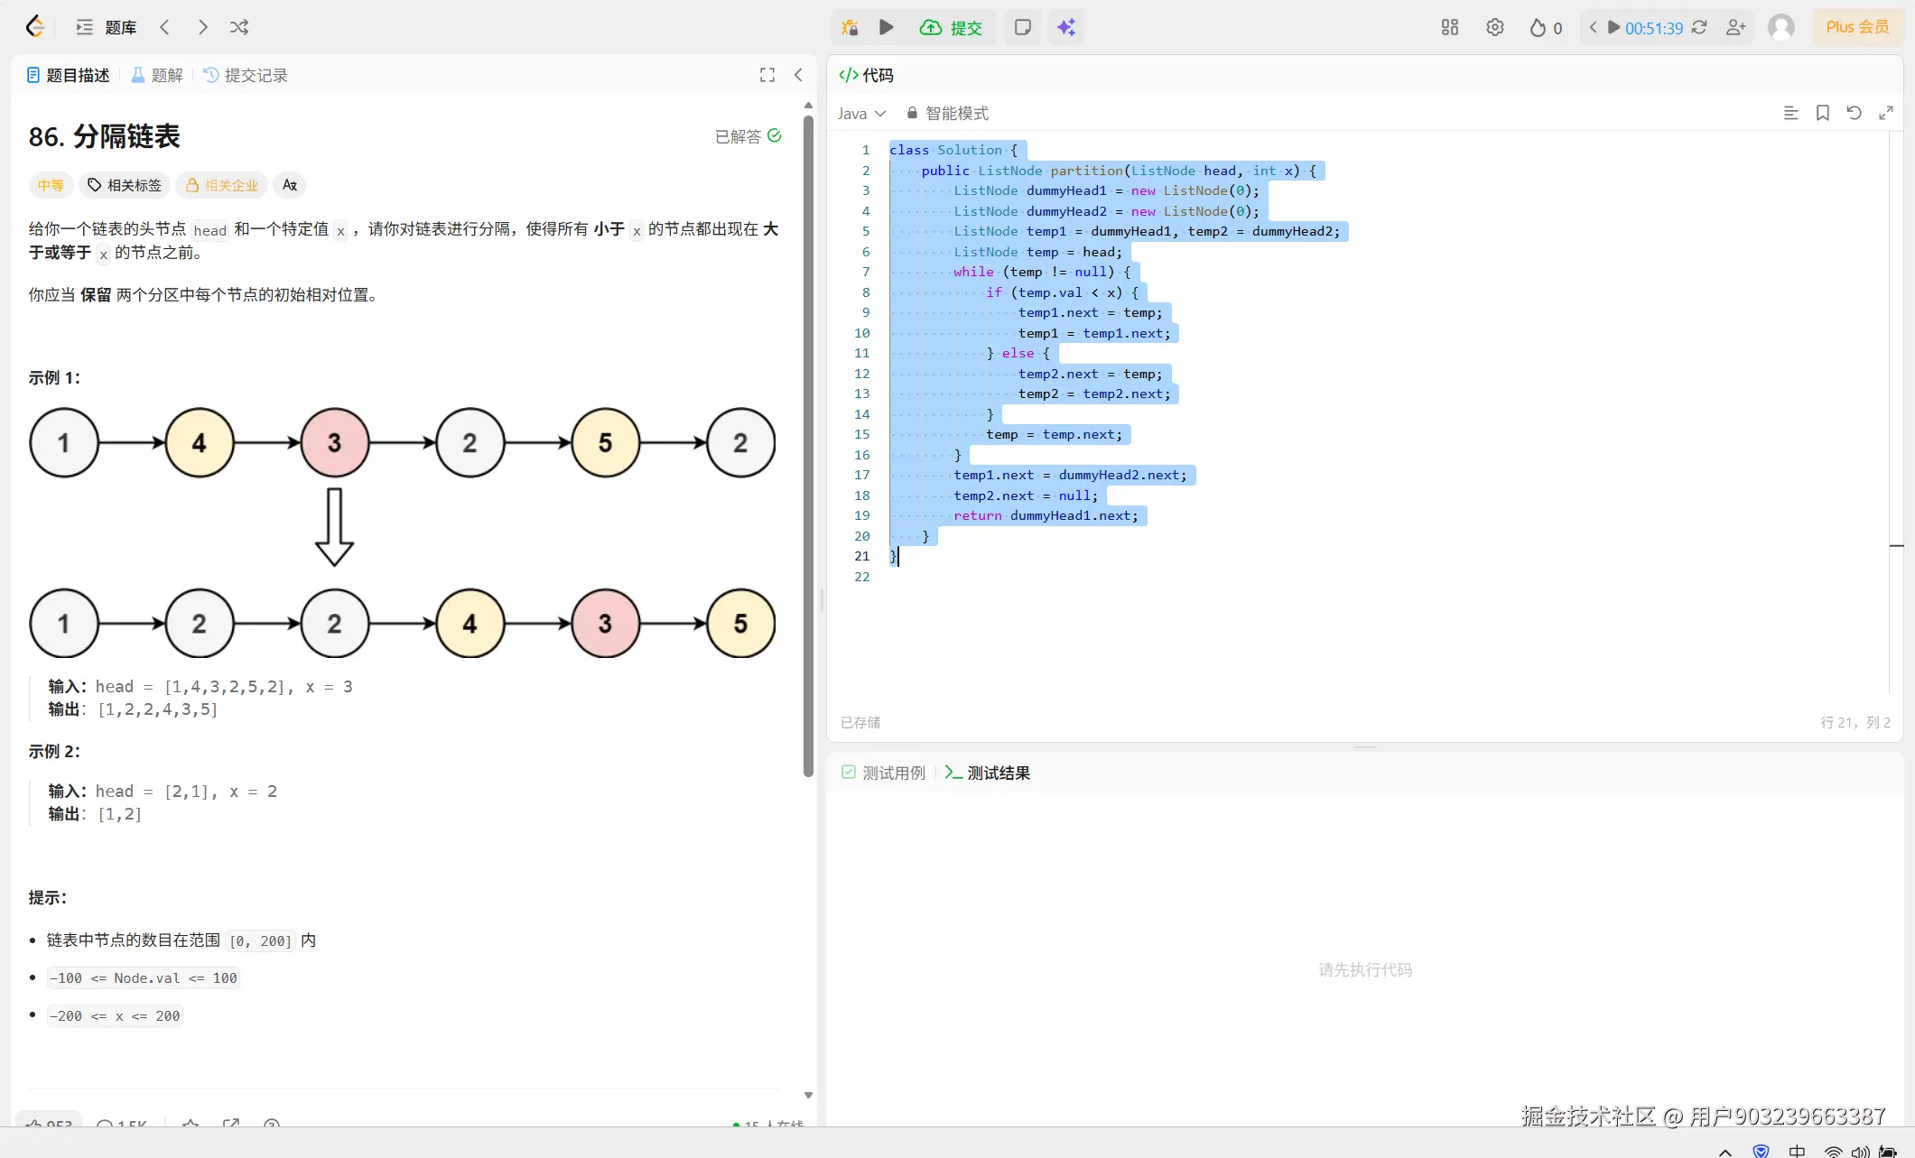This screenshot has height=1158, width=1915.
Task: Bookmark the code in the editor
Action: [1823, 113]
